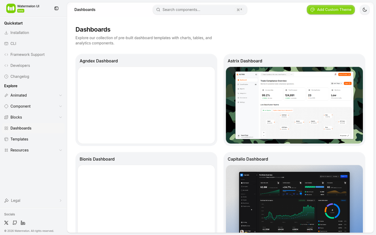This screenshot has height=235, width=376.
Task: Expand the Animated section chevron
Action: pos(60,95)
